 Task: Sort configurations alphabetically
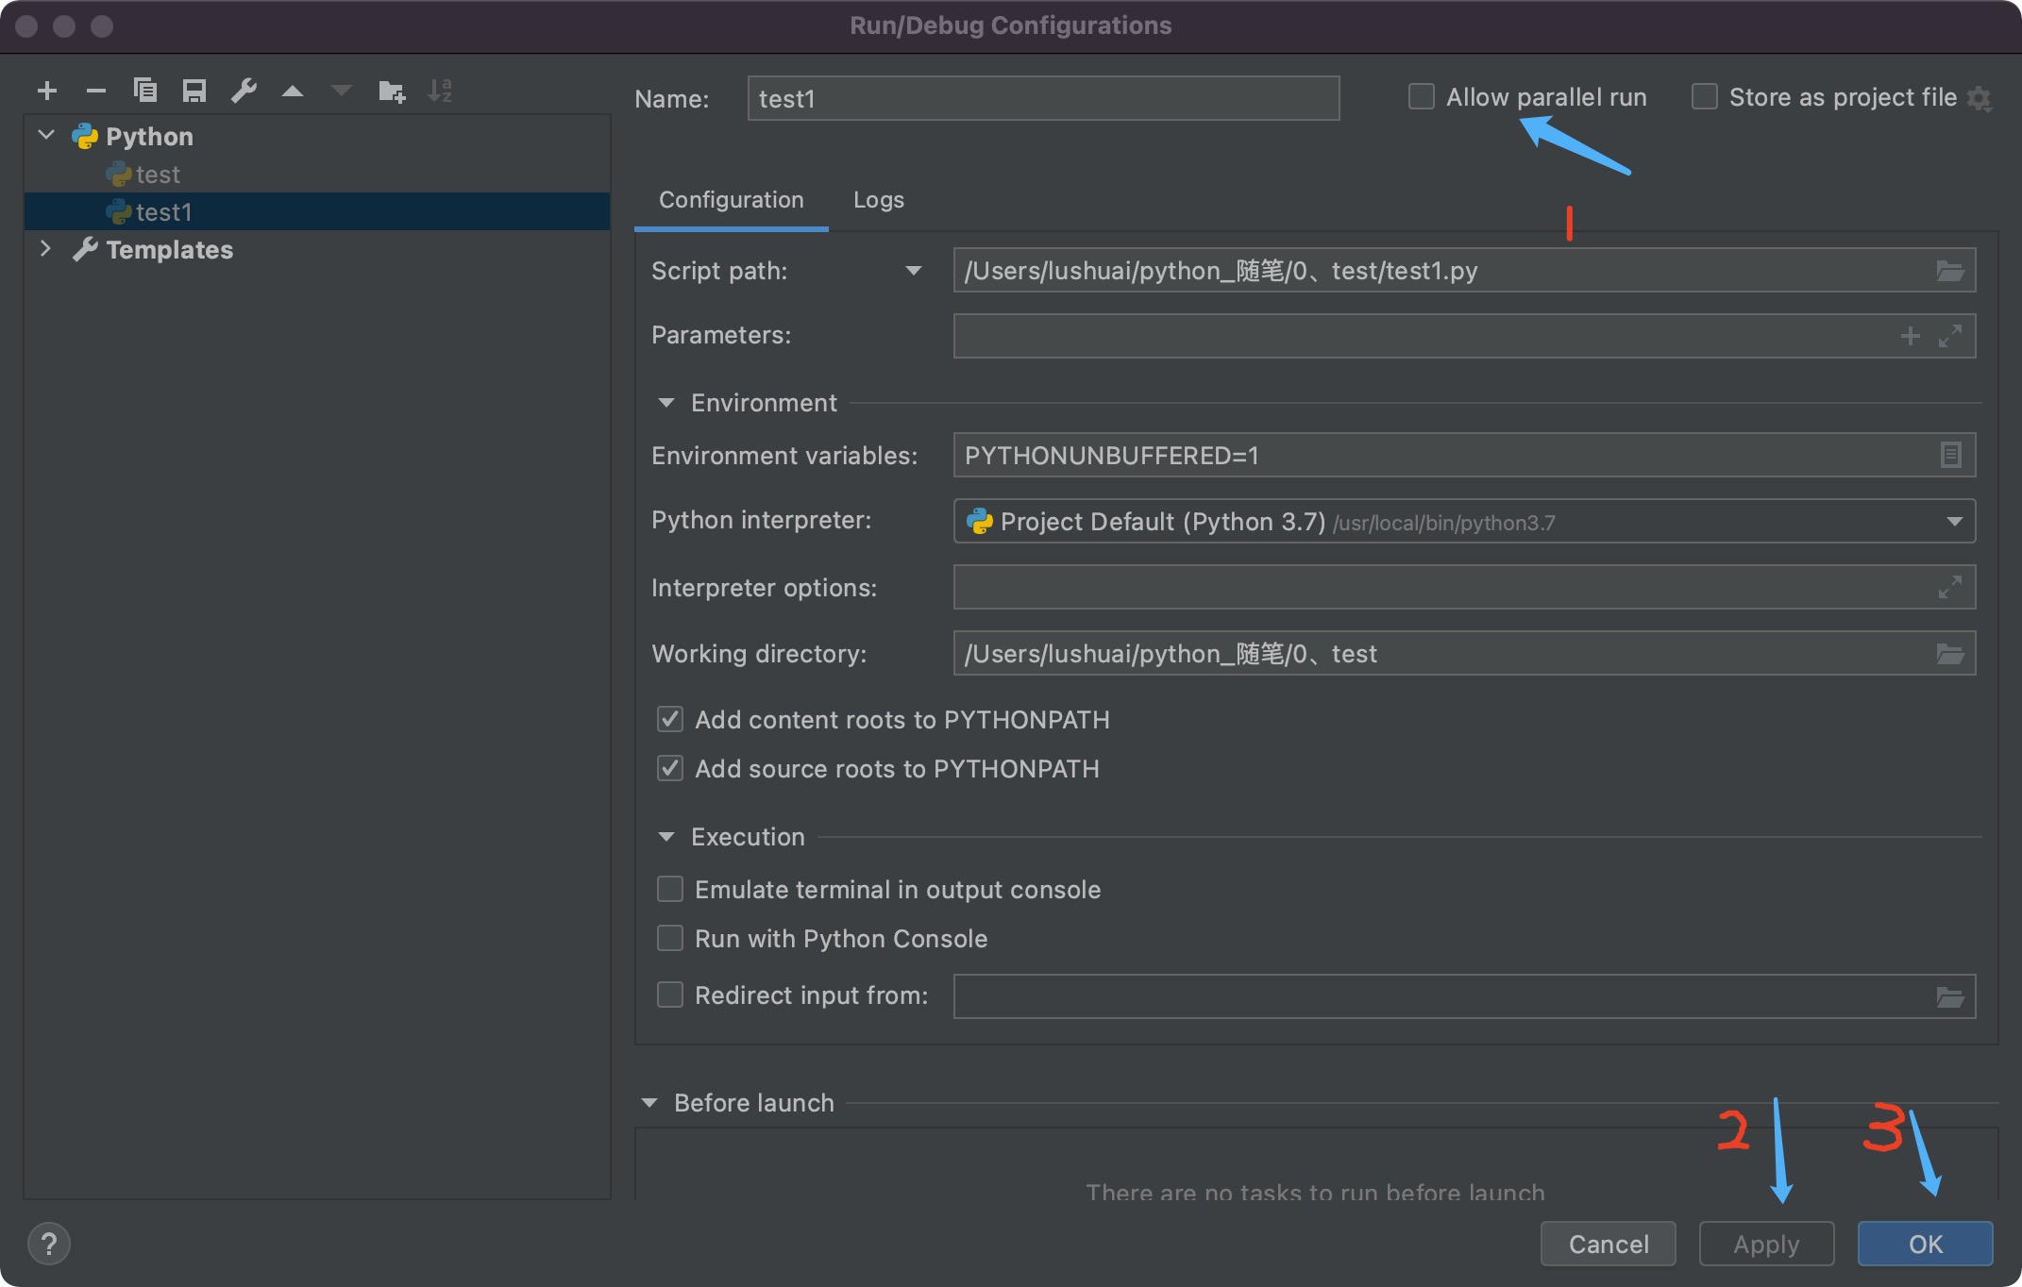tap(441, 91)
